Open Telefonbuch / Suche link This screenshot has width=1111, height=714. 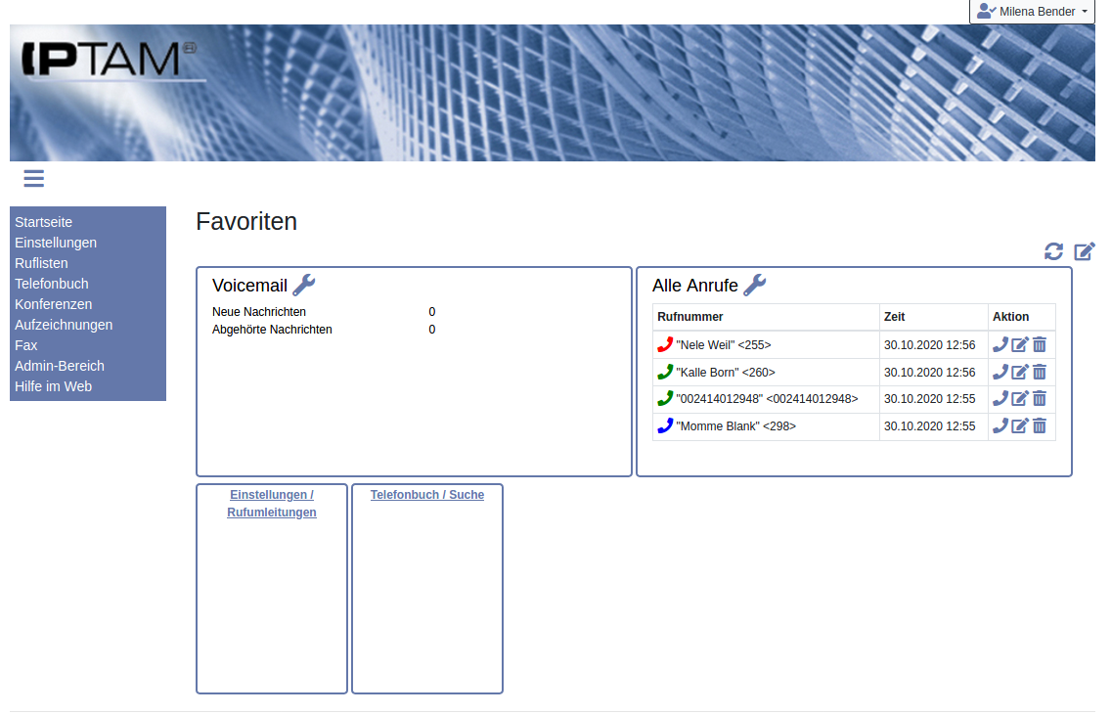tap(427, 495)
